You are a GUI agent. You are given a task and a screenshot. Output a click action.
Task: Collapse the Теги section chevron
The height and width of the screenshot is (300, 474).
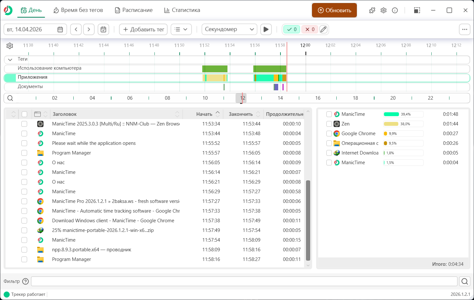coord(10,60)
